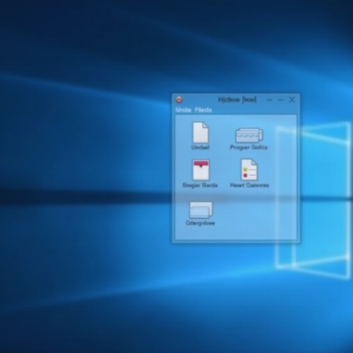
Task: Click the Hjcbox window title bar
Action: [236, 100]
